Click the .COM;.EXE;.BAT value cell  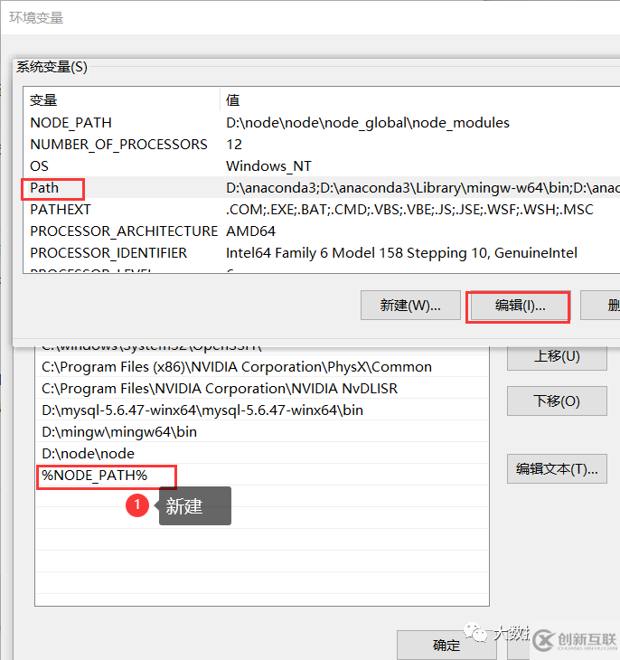point(409,210)
